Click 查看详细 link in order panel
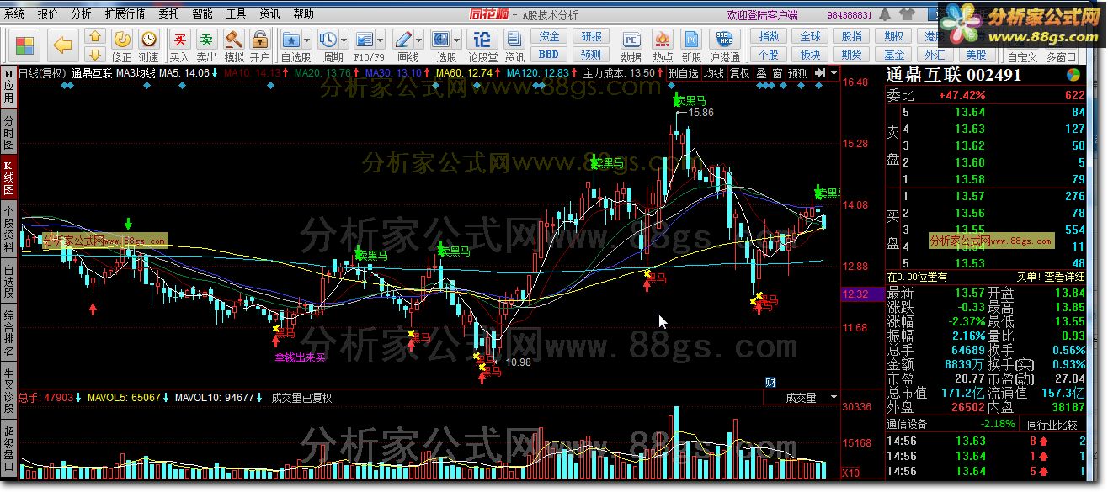This screenshot has height=492, width=1108. [1064, 277]
